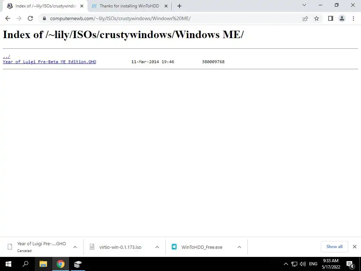361x271 pixels.
Task: Click the installer package taskbar icon
Action: pos(78,264)
